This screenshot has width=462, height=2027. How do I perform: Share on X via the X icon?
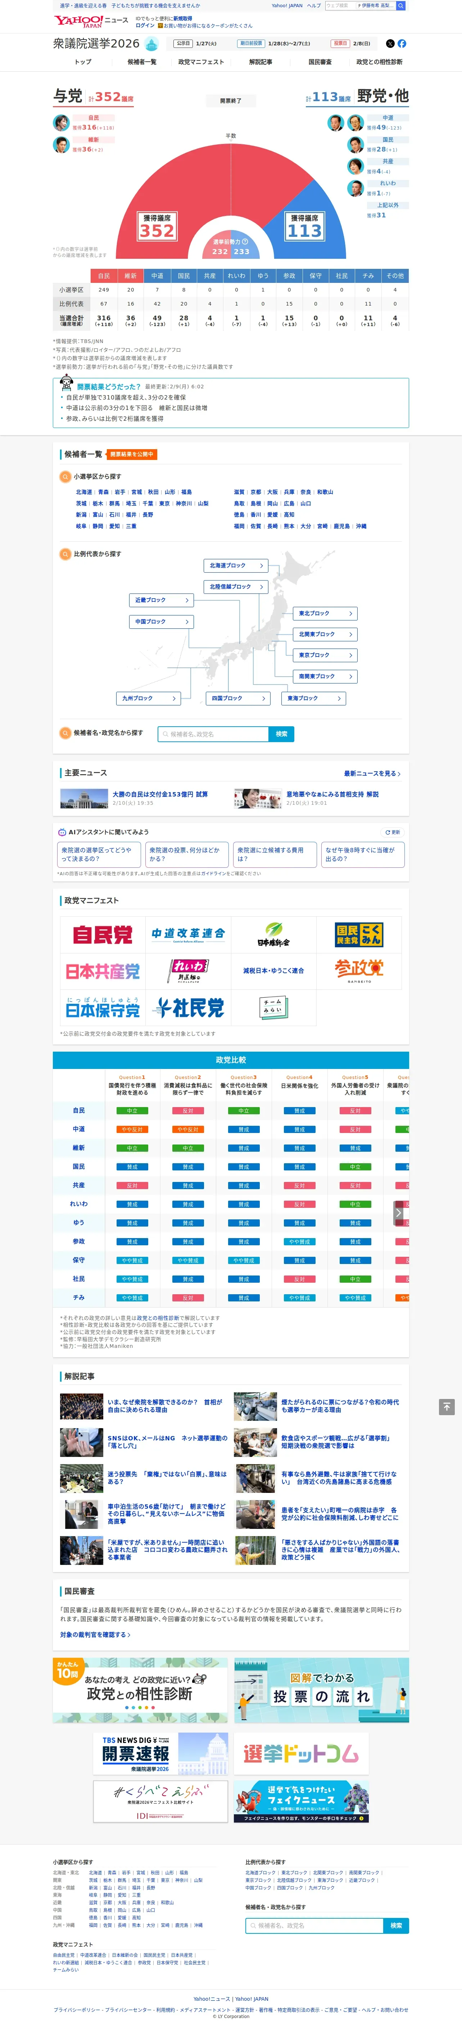390,43
